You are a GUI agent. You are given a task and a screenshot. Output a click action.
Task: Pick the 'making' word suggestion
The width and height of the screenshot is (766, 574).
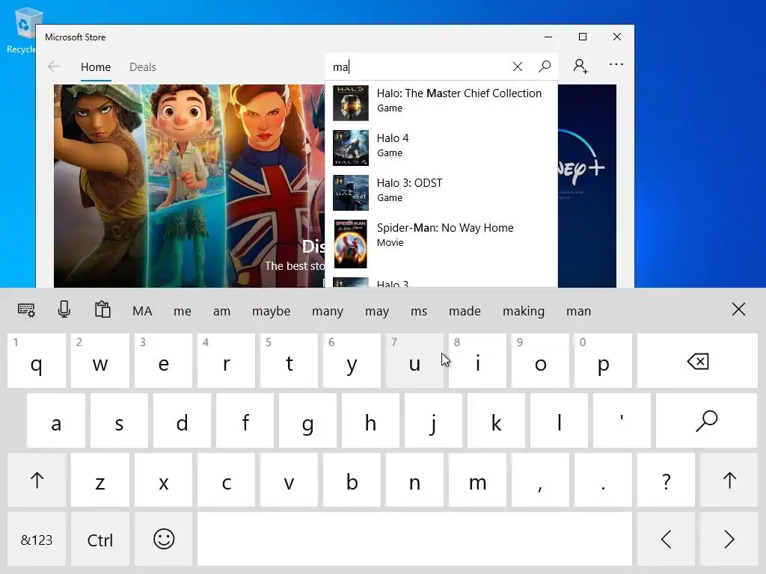[523, 312]
